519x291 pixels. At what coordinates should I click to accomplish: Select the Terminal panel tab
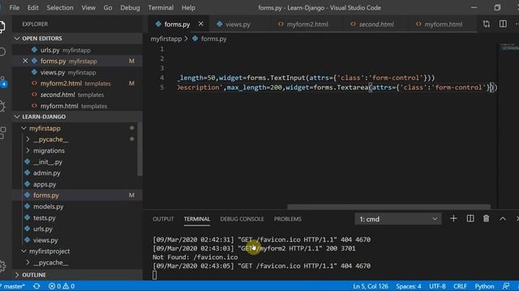[x=197, y=219]
